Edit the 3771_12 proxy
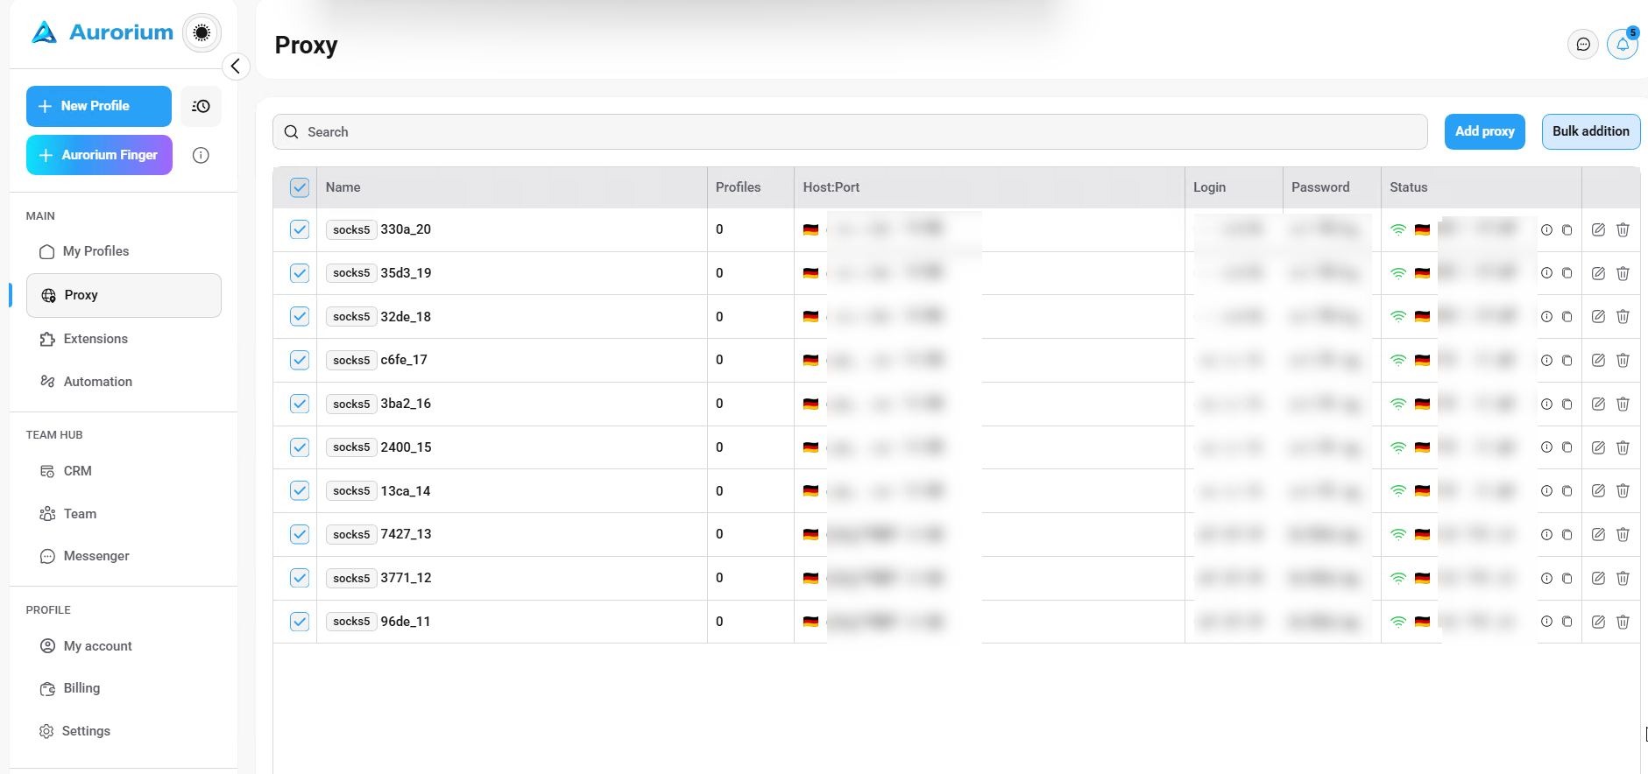Viewport: 1648px width, 774px height. (x=1598, y=578)
